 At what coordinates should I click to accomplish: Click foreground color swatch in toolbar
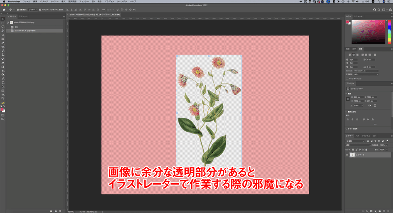tap(2, 109)
